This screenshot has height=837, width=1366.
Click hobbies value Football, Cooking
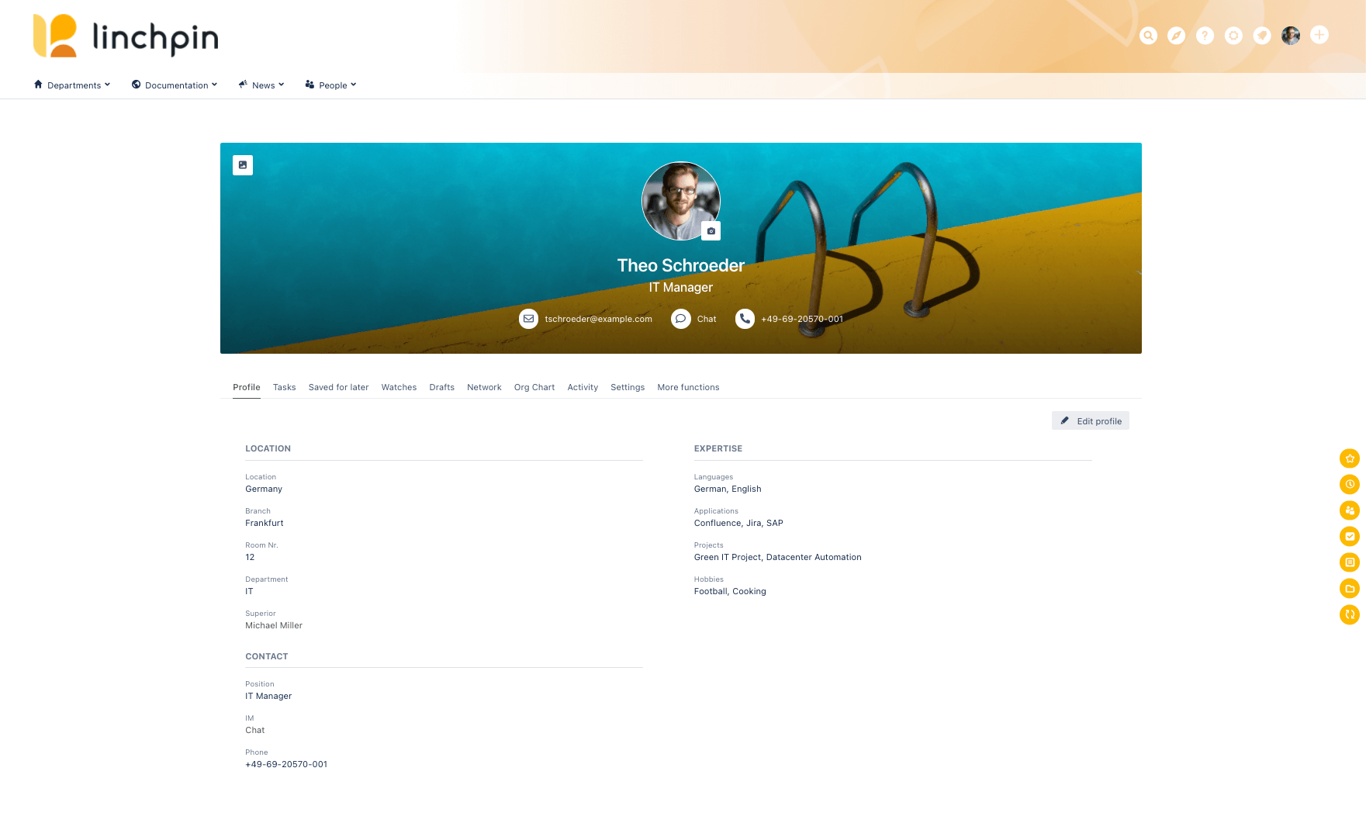730,591
